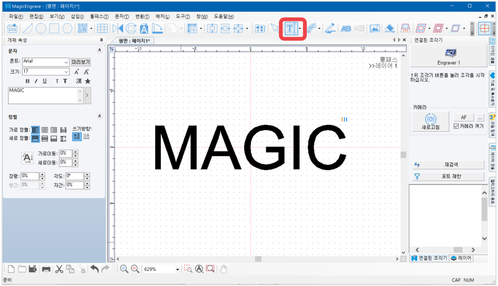
Task: Select the arrow pointer tool
Action: [x=275, y=29]
